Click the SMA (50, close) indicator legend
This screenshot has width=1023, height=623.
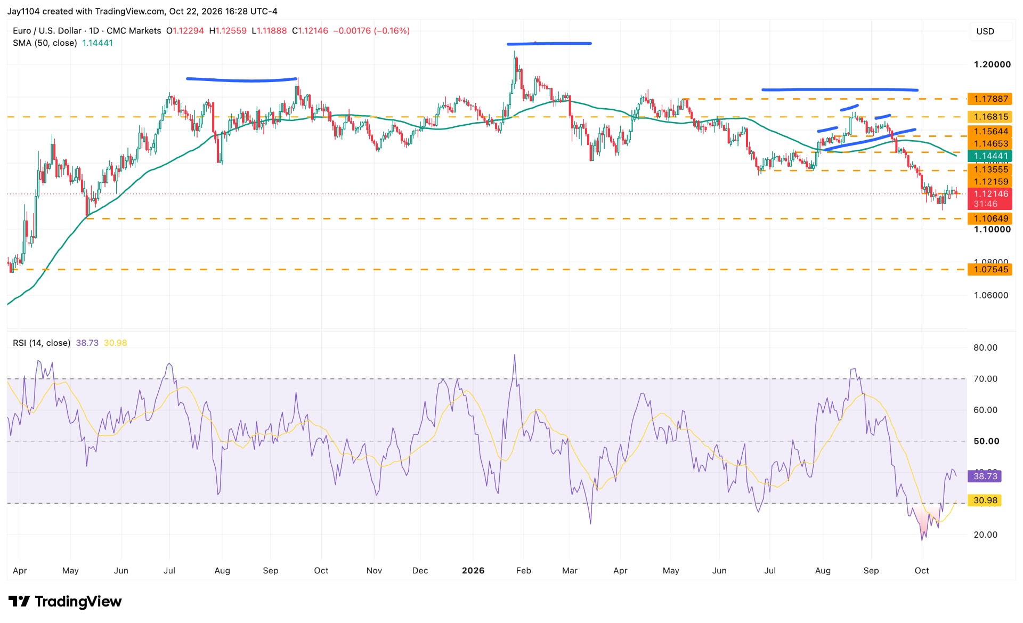[45, 43]
